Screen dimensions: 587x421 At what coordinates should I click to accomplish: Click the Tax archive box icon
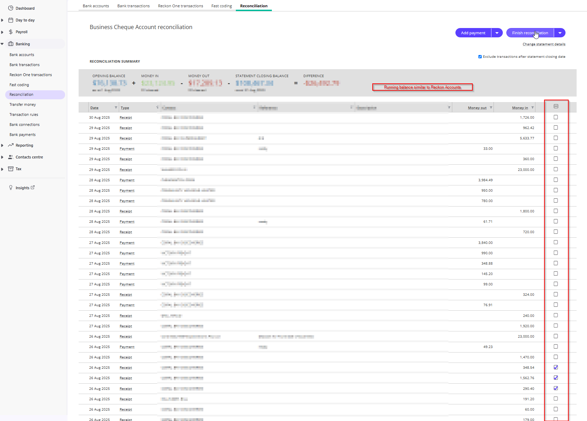[11, 169]
